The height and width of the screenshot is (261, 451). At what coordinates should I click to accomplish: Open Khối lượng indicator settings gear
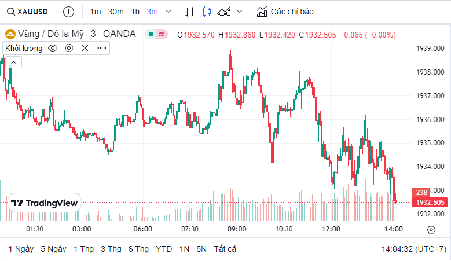click(x=69, y=48)
